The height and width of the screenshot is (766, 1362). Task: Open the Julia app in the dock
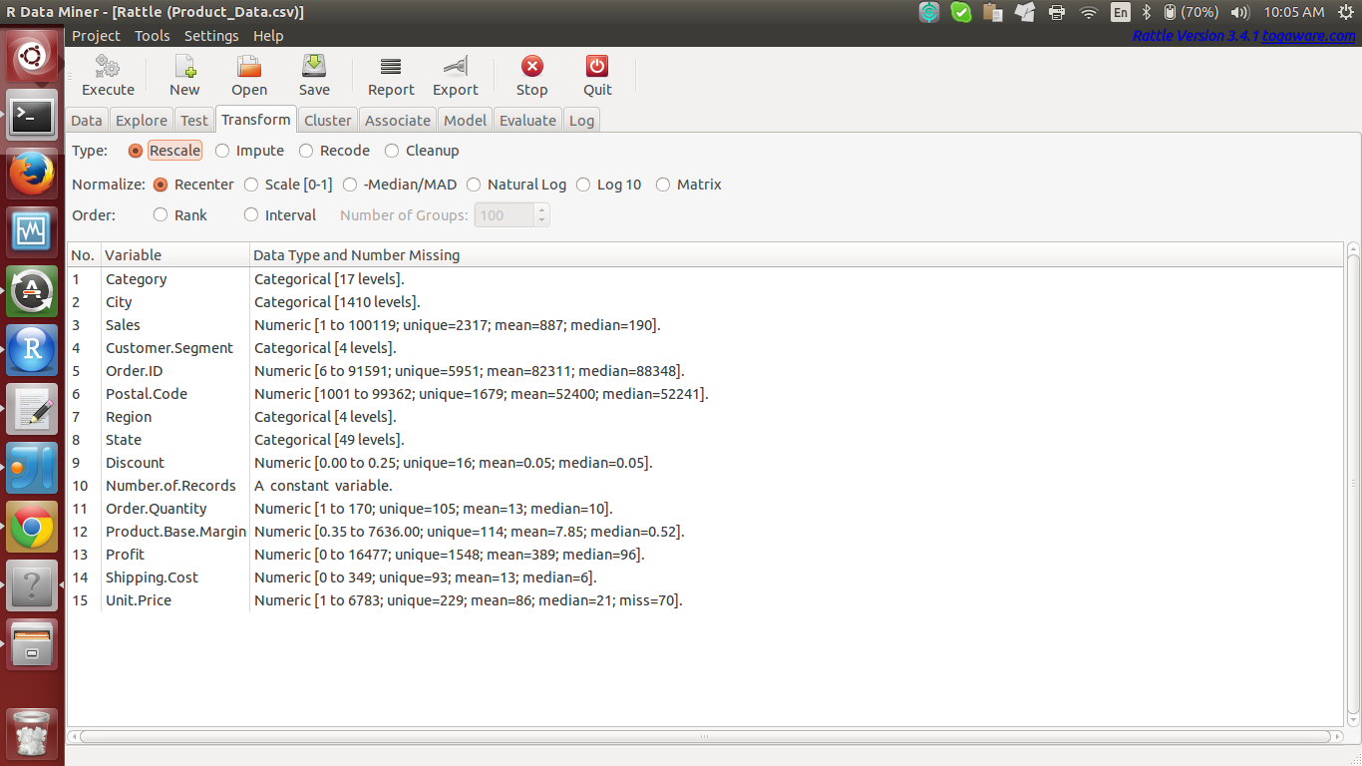click(32, 468)
